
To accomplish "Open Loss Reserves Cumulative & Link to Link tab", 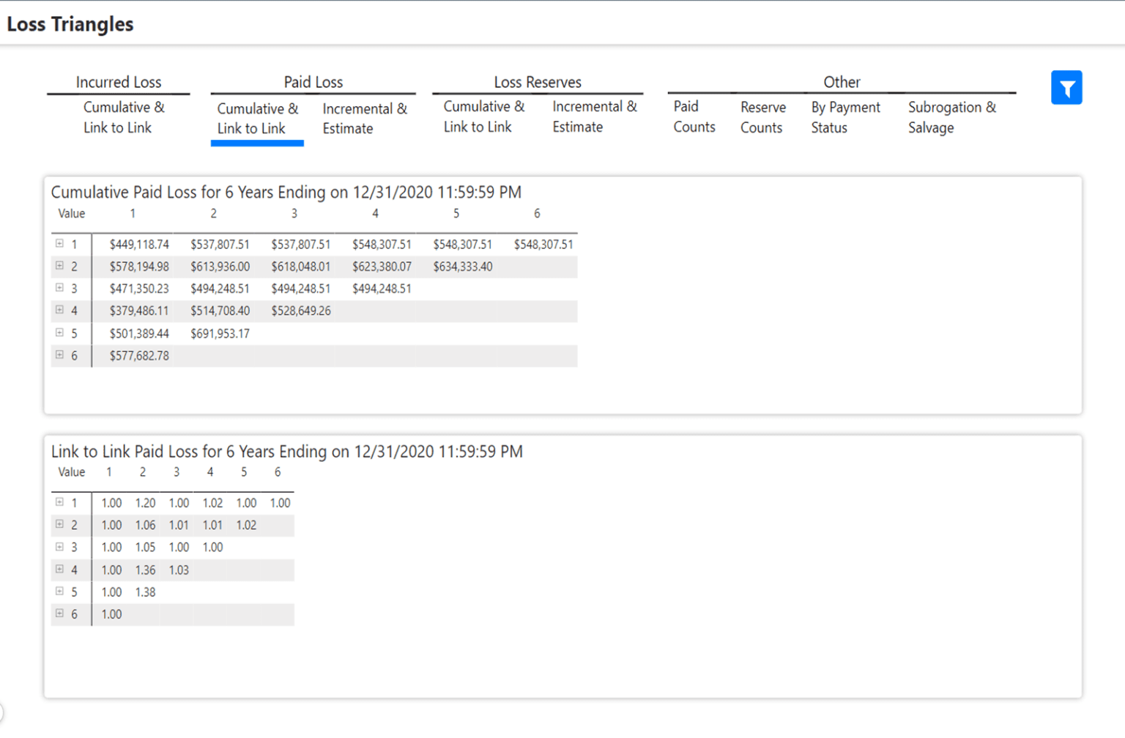I will [x=483, y=117].
